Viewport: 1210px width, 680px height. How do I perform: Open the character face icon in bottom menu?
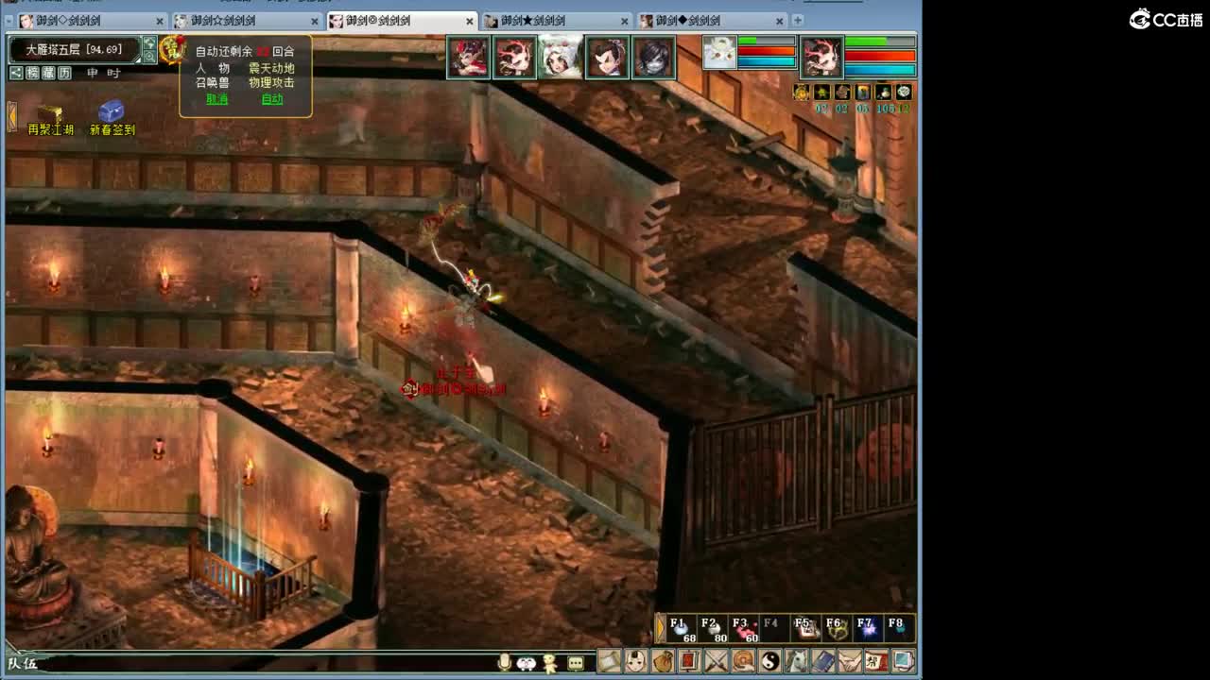636,661
